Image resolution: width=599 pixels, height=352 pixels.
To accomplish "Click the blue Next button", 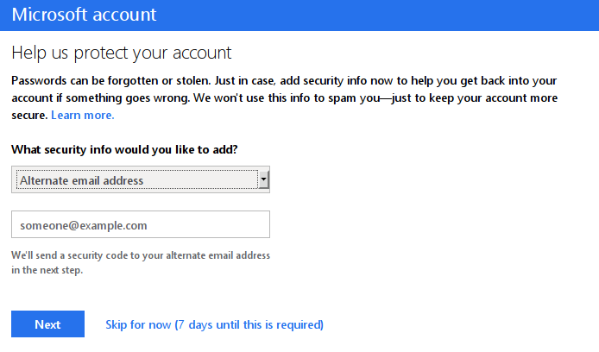I will coord(47,324).
